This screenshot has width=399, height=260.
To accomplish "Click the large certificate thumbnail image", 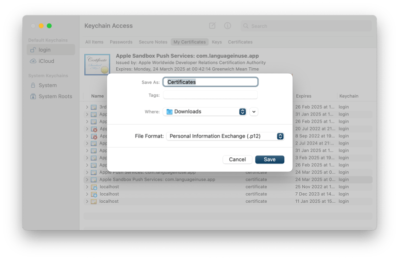I will (97, 65).
